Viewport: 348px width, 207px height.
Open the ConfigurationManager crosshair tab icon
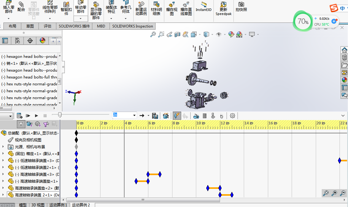coord(30,41)
